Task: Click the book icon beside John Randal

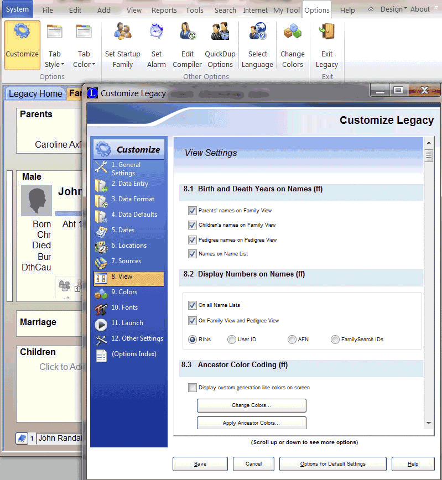Action: [22, 439]
